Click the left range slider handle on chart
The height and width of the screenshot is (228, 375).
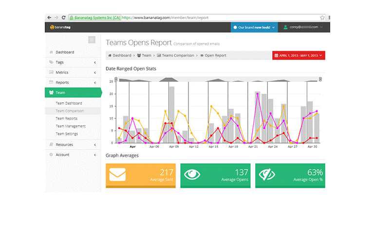tap(116, 79)
